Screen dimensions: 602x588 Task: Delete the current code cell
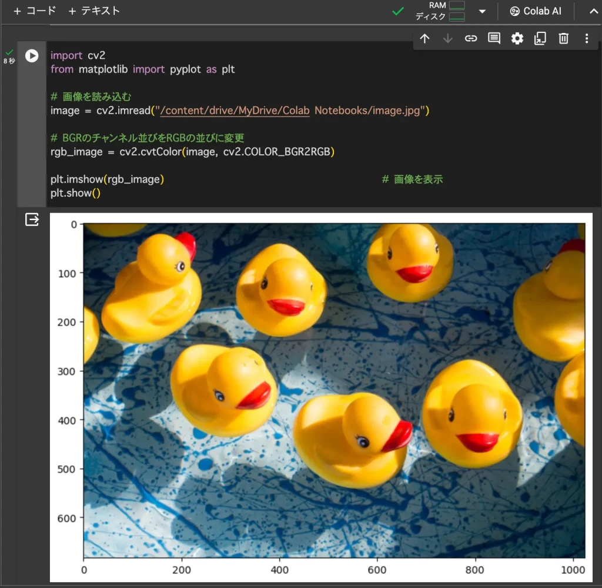563,38
